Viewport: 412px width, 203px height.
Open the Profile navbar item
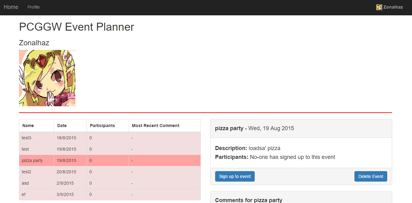tap(34, 7)
